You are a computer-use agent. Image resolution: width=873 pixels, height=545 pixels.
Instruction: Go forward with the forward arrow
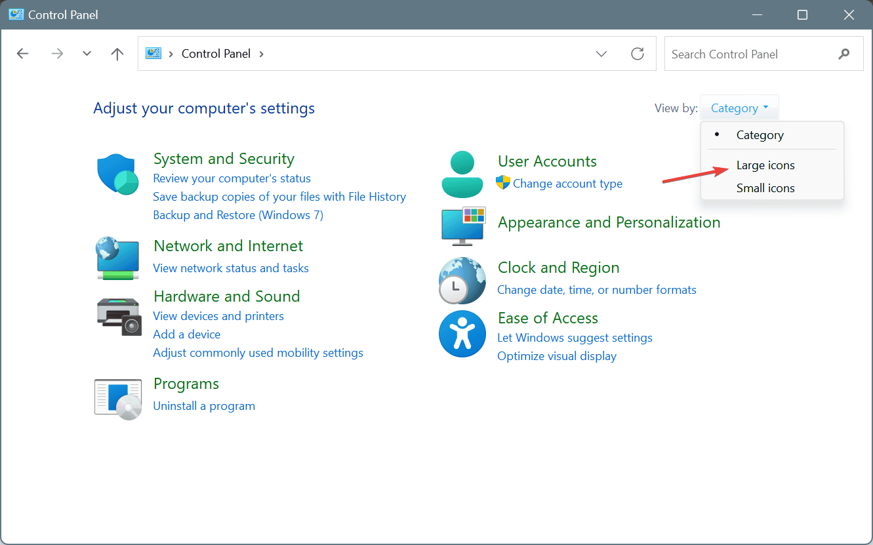[57, 54]
